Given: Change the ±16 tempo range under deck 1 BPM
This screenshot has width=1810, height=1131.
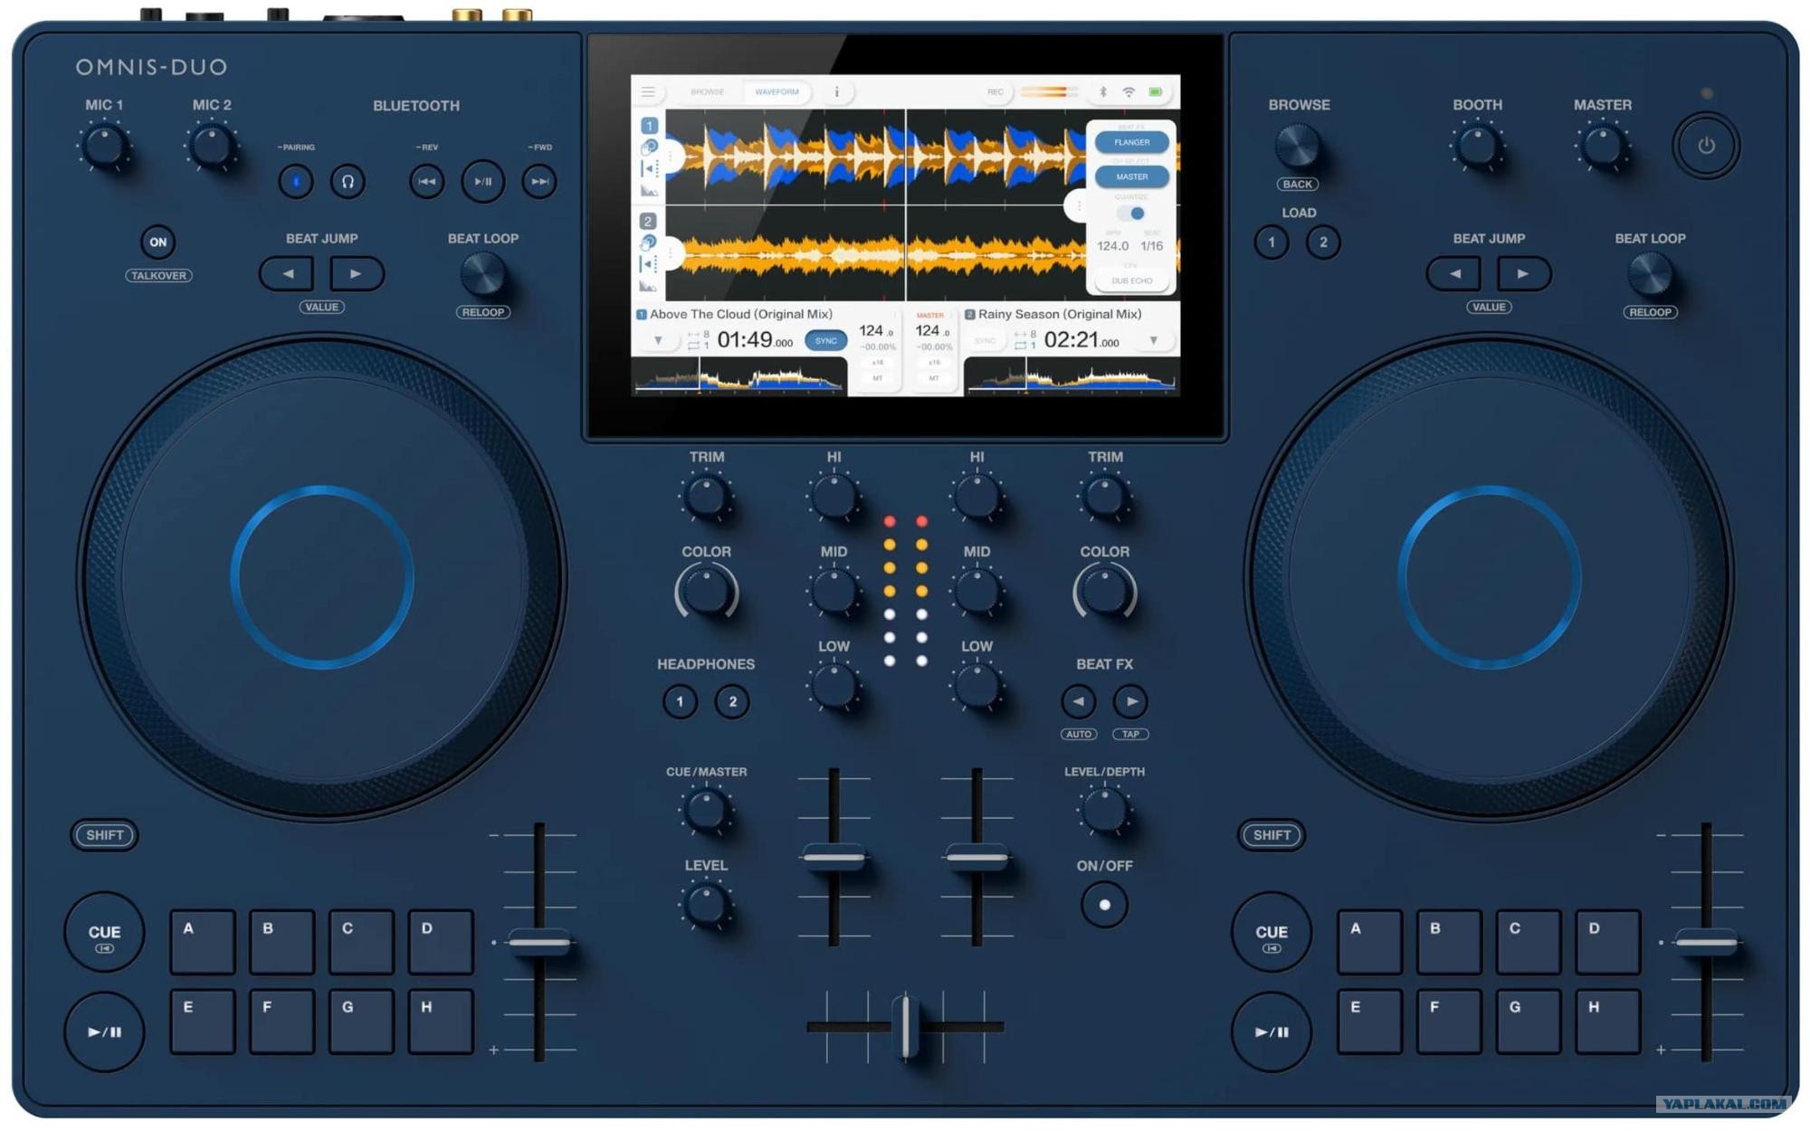Looking at the screenshot, I should 877,362.
